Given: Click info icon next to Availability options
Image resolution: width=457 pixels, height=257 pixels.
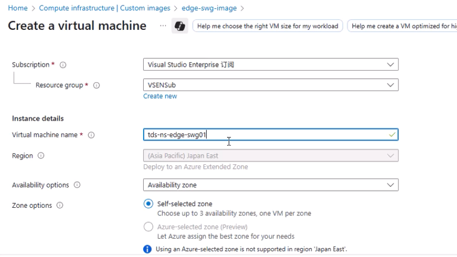Looking at the screenshot, I should point(77,185).
